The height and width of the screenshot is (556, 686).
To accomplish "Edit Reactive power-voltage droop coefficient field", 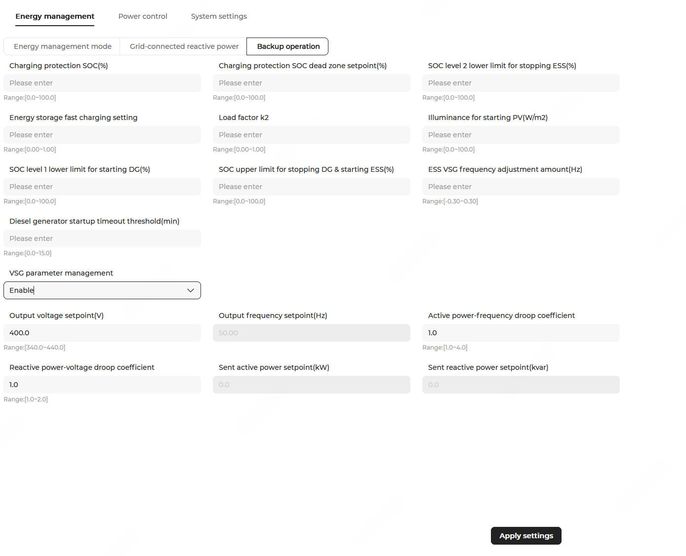I will 102,385.
